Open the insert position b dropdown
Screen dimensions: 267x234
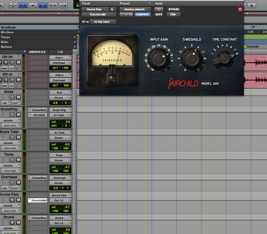tap(113, 9)
